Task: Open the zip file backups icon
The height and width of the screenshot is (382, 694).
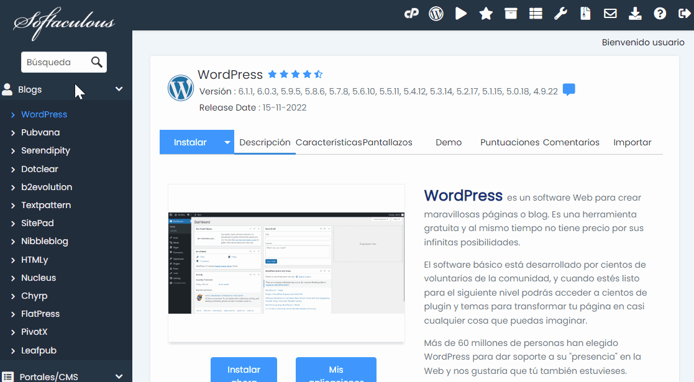Action: click(x=585, y=14)
